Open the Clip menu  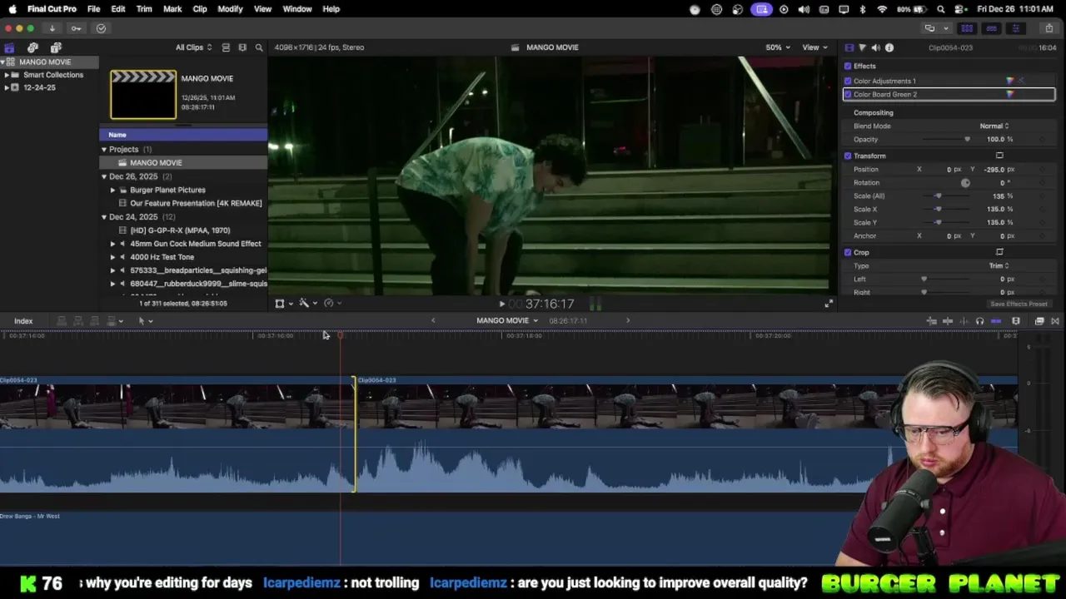[x=200, y=9]
